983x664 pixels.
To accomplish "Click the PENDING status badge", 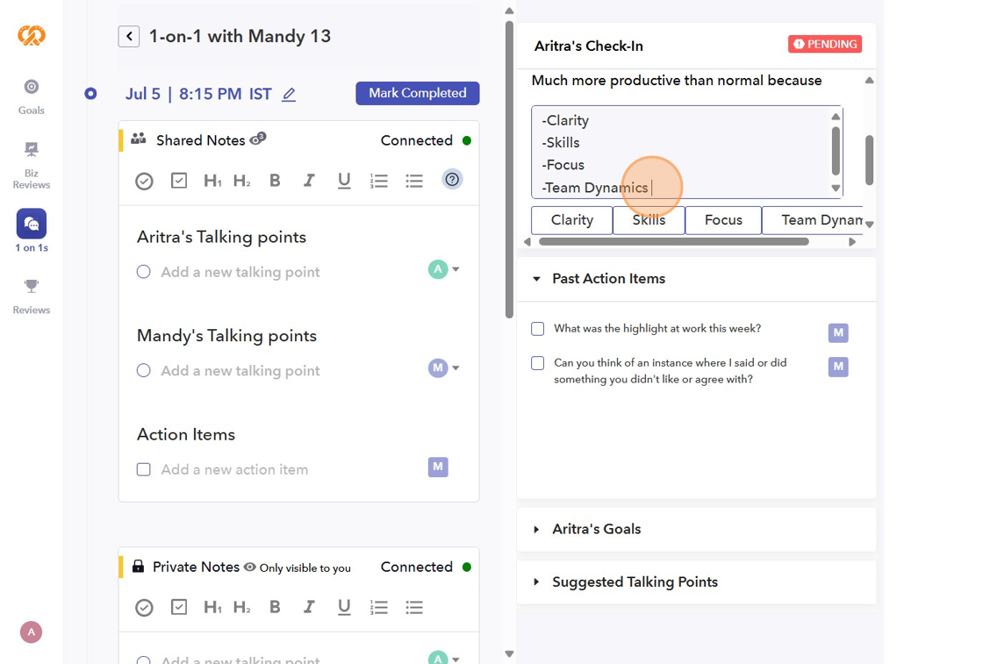I will click(825, 45).
